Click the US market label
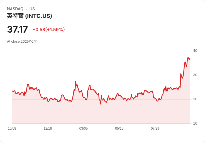Image resolution: width=205 pixels, height=143 pixels. (32, 9)
